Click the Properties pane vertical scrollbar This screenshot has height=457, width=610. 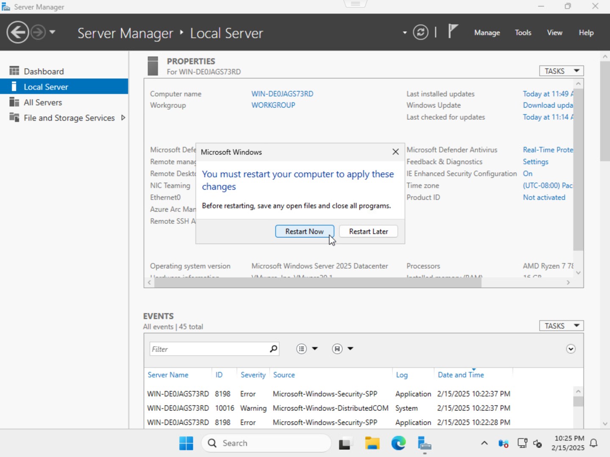578,169
